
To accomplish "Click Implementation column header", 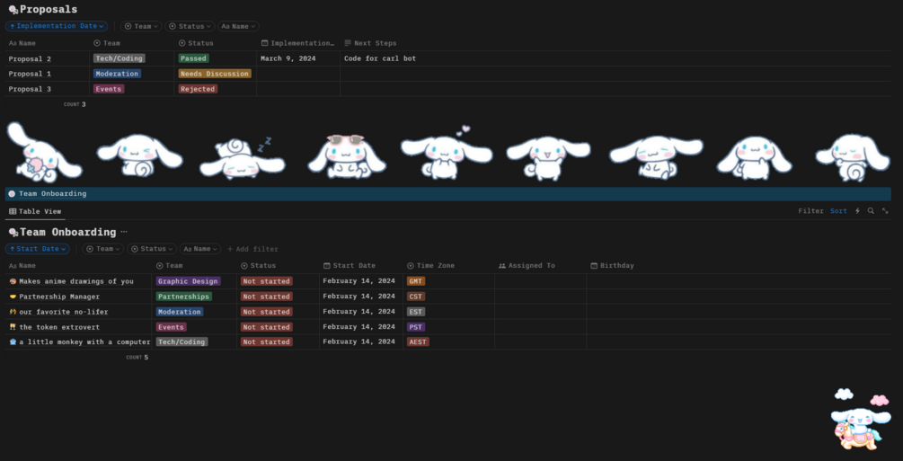I will pyautogui.click(x=298, y=43).
